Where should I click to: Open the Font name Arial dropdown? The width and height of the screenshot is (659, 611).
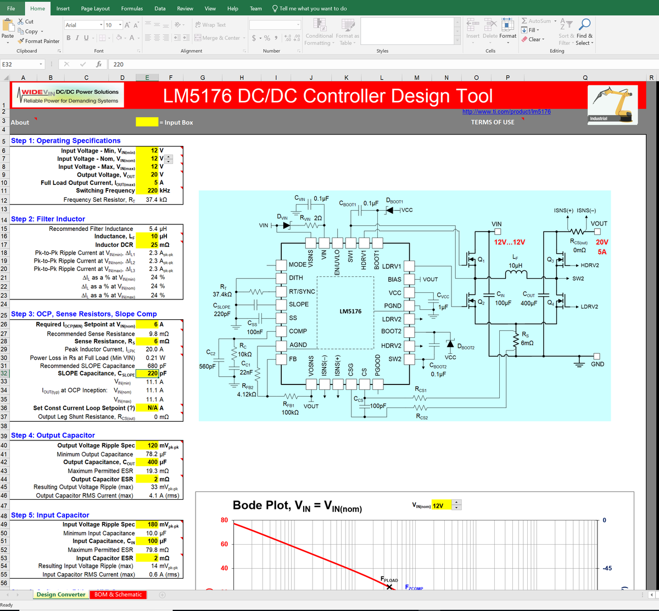point(101,25)
